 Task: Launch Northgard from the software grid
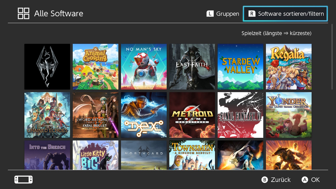pos(144,155)
